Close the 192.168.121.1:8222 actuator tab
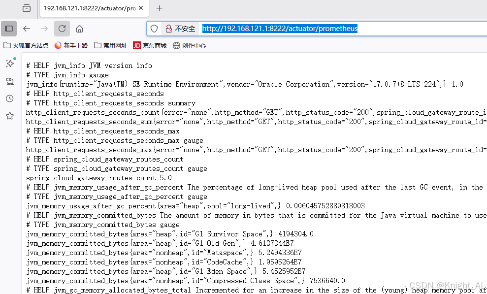Screen dimensions: 487x294 pyautogui.click(x=141, y=8)
